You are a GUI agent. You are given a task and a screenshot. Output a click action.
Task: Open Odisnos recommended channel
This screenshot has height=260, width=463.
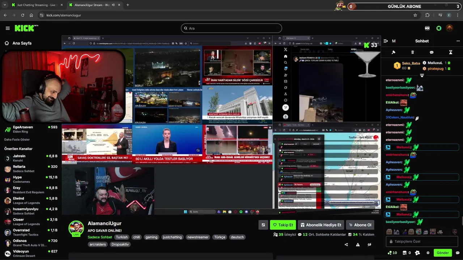click(x=31, y=243)
